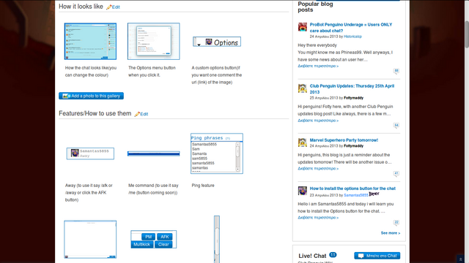The height and width of the screenshot is (263, 469).
Task: Open the Options menu screenshot thumbnail
Action: coord(153,41)
